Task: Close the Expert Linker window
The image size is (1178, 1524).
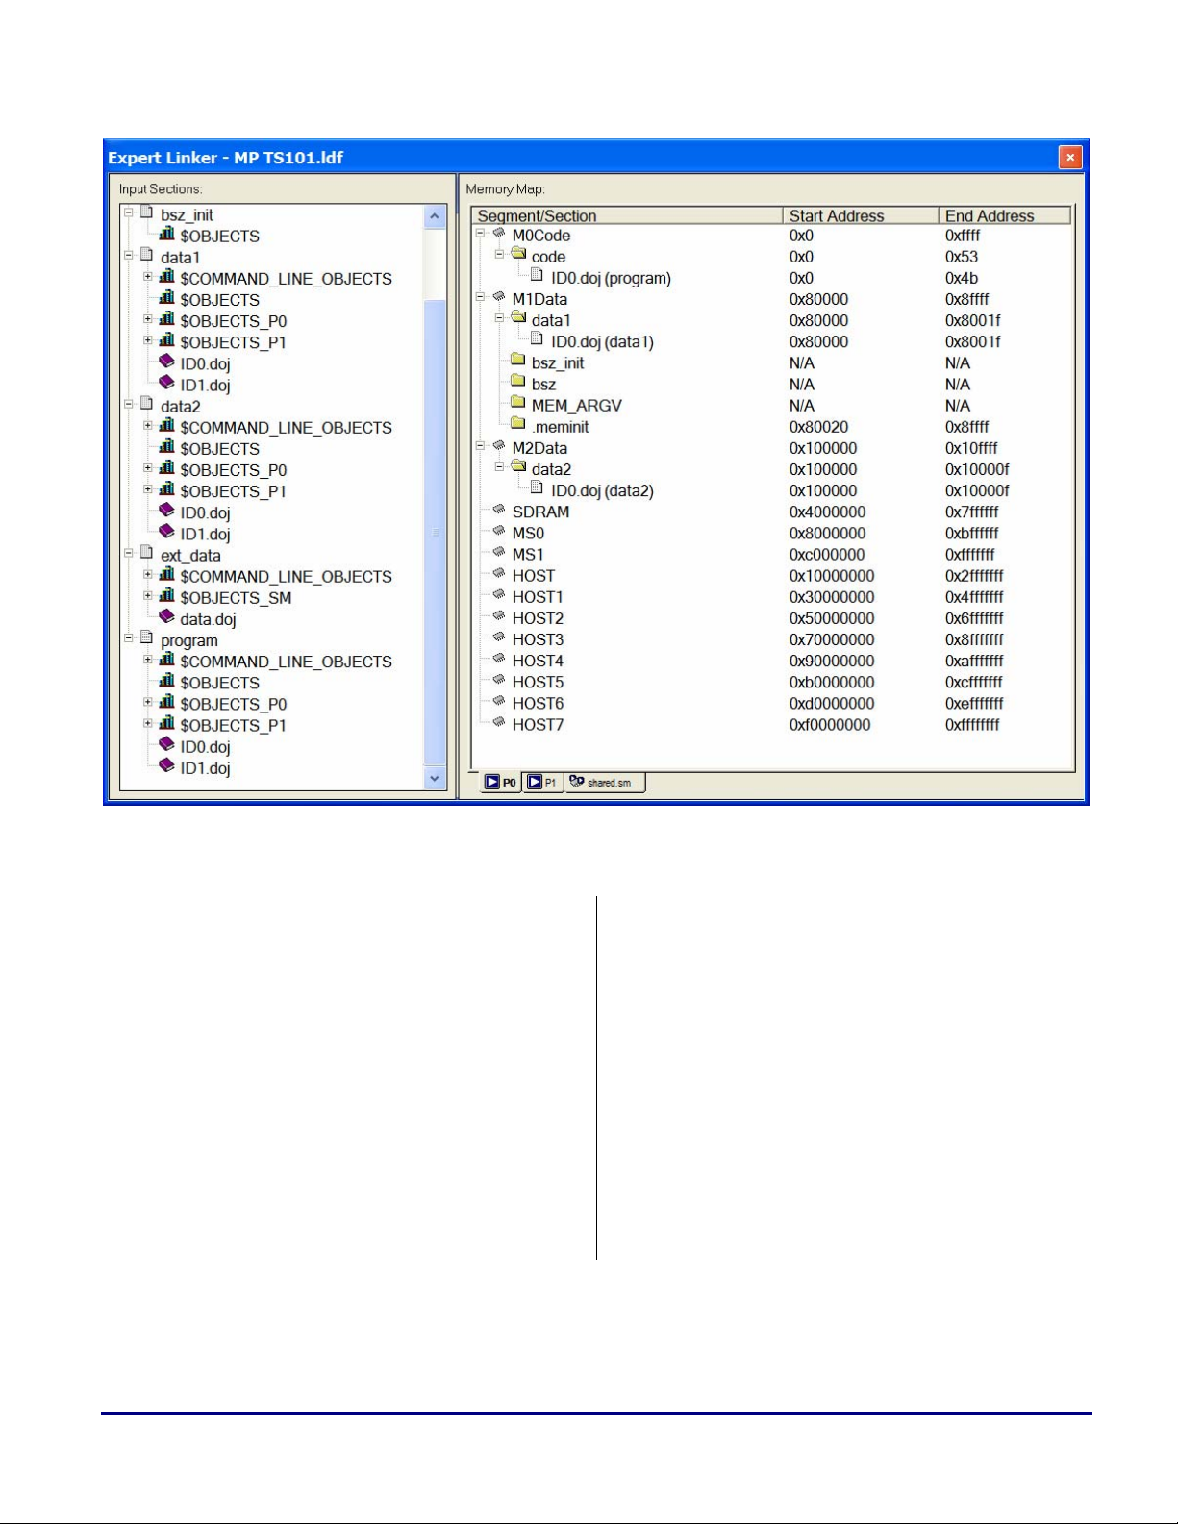Action: (x=1070, y=157)
